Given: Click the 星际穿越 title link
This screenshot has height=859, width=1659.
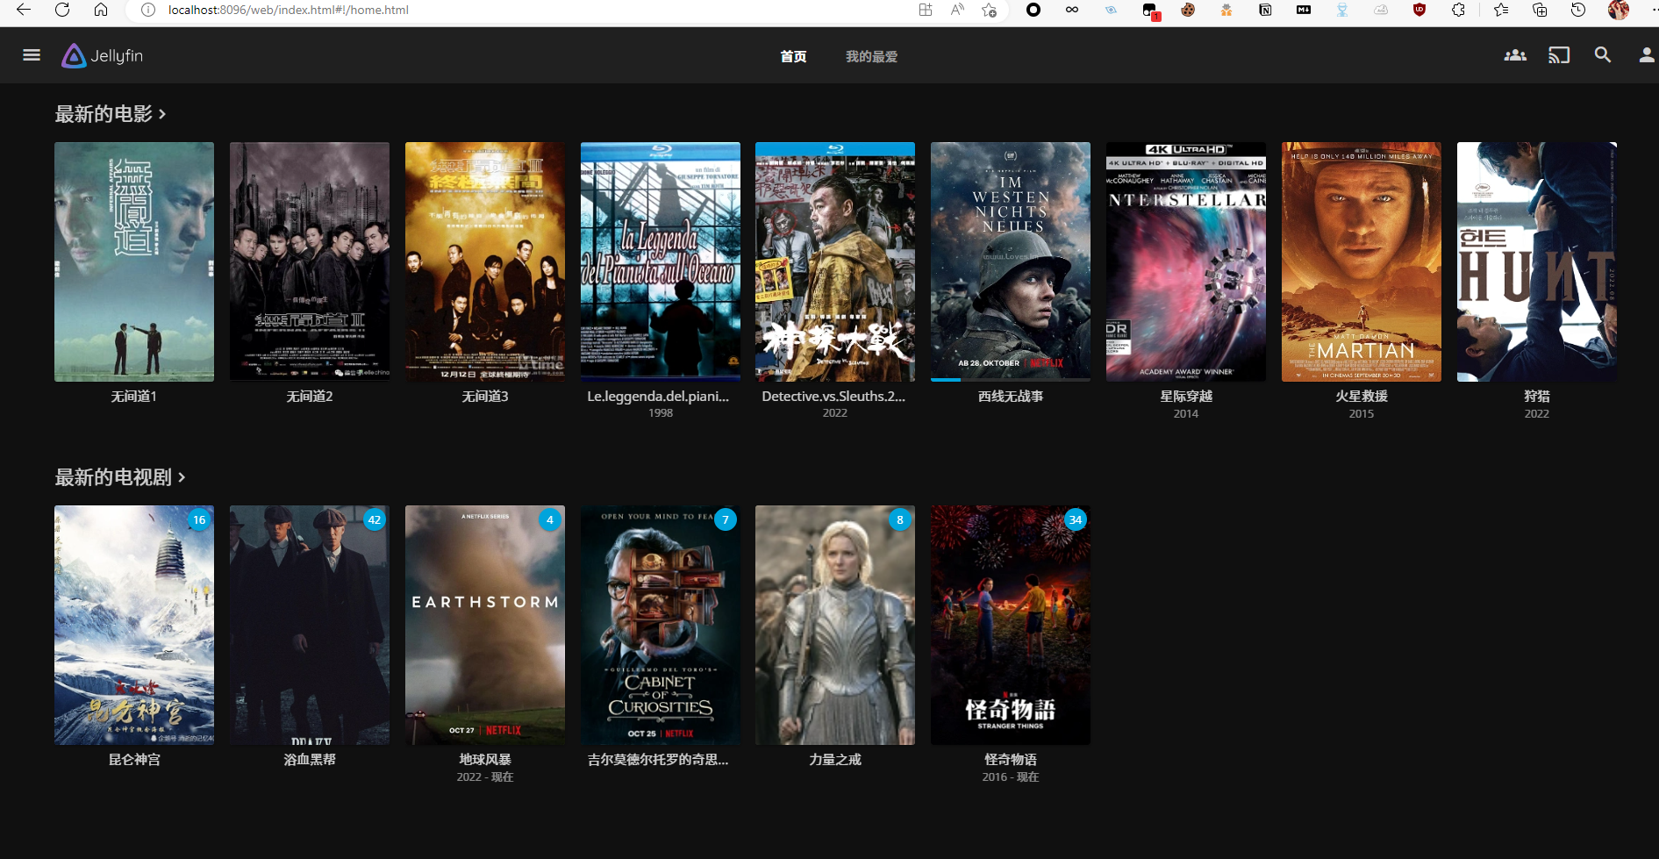Looking at the screenshot, I should click(1186, 397).
